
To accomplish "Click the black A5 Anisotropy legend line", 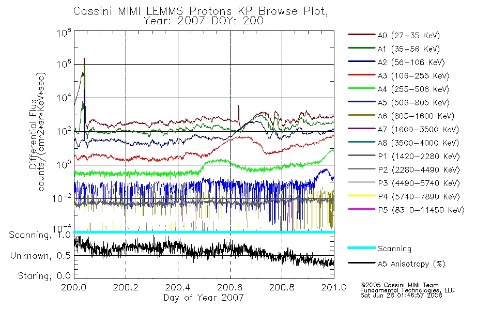I will pos(361,263).
